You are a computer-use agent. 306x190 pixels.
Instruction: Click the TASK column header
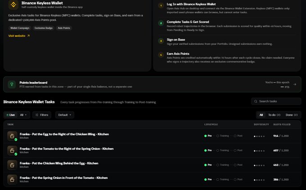click(10, 124)
